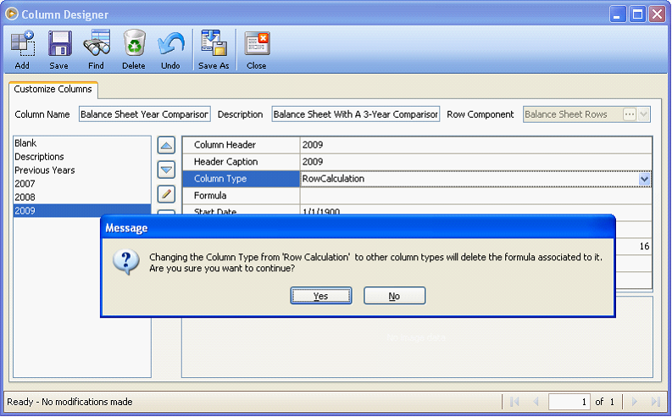
Task: Maximize the Column Designer window
Action: tap(637, 14)
